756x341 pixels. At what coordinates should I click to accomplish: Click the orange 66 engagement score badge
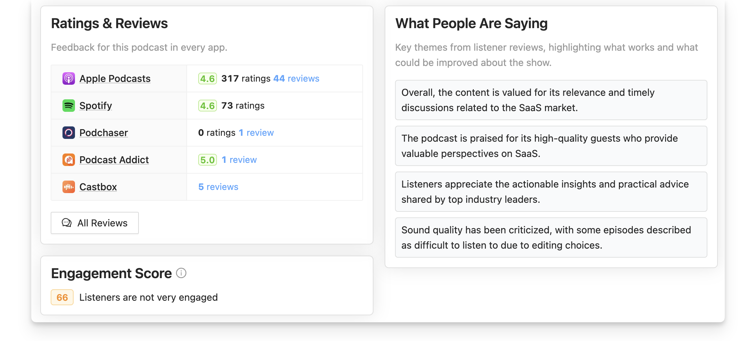[62, 297]
